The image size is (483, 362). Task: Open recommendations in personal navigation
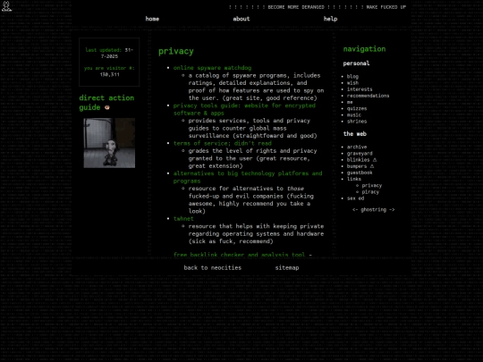click(368, 96)
